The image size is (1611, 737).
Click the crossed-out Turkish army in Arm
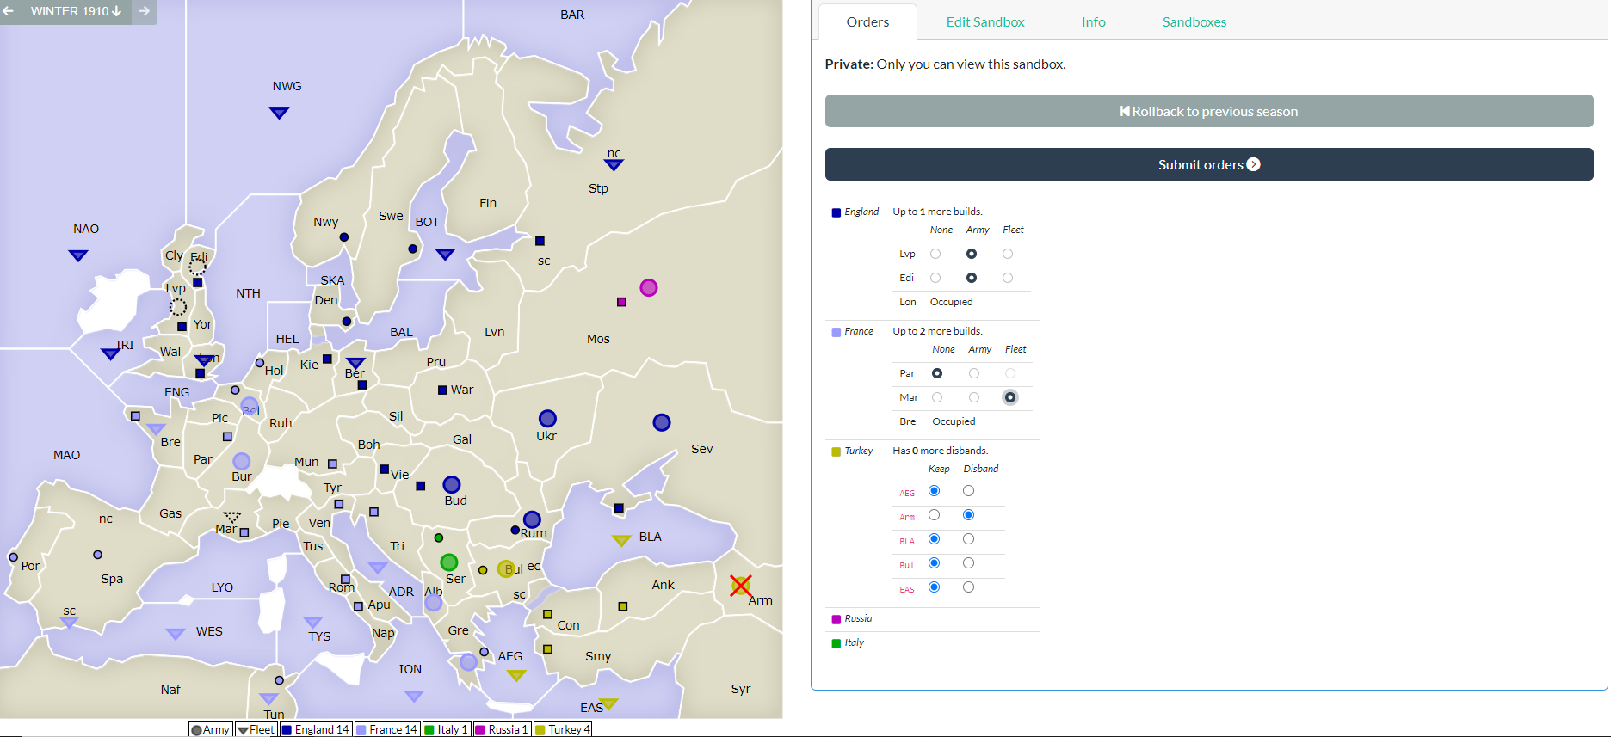[740, 586]
